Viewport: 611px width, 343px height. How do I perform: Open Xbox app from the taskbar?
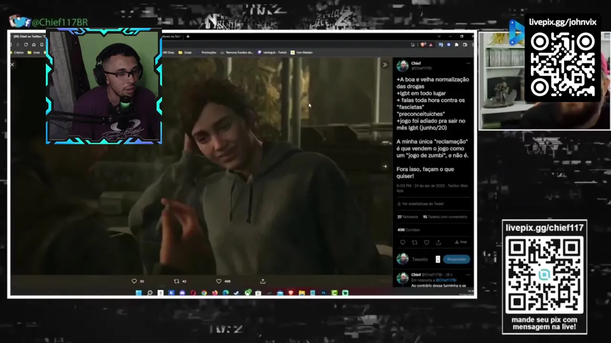point(248,293)
